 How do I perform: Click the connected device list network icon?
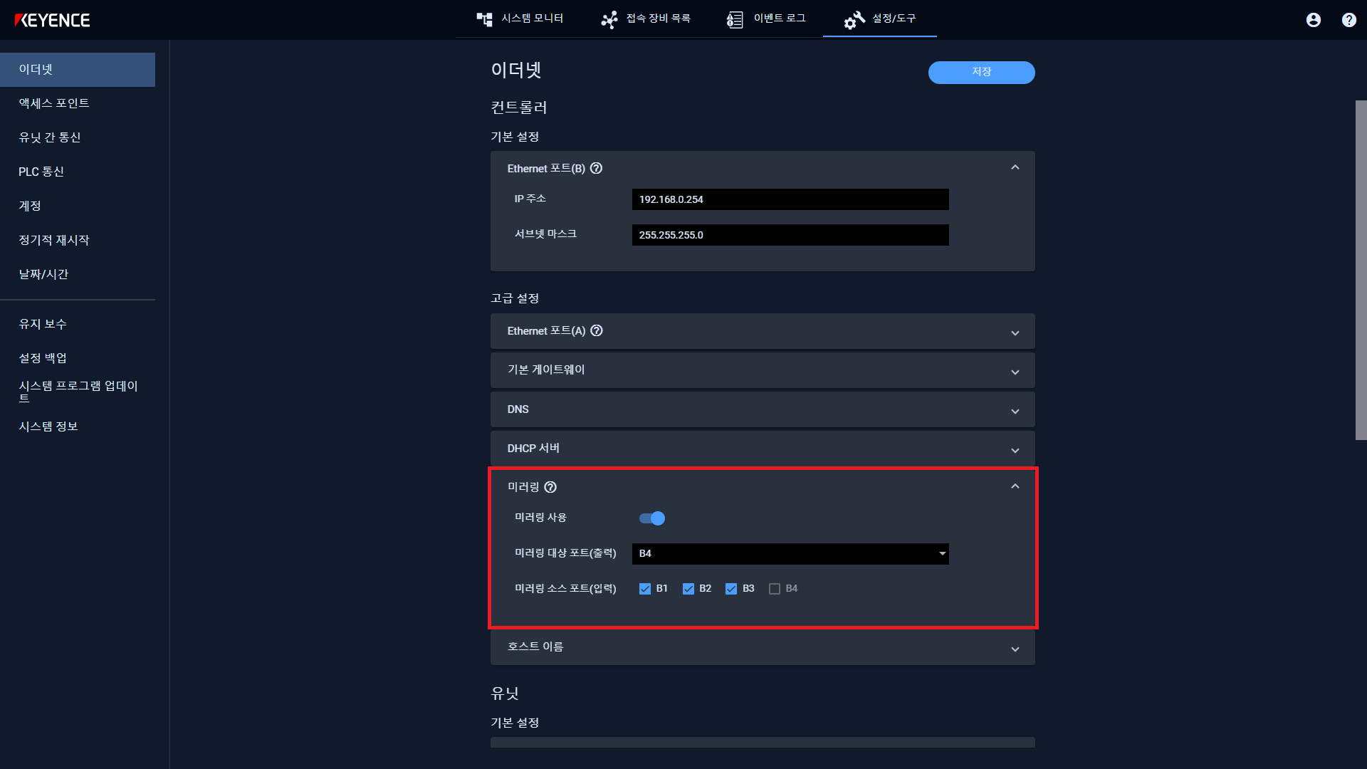pyautogui.click(x=609, y=19)
